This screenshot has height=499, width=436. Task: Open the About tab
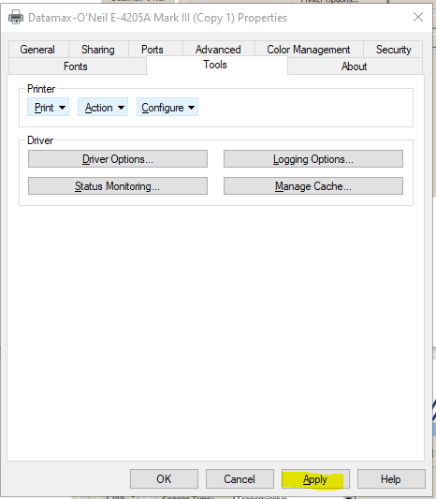pyautogui.click(x=355, y=66)
